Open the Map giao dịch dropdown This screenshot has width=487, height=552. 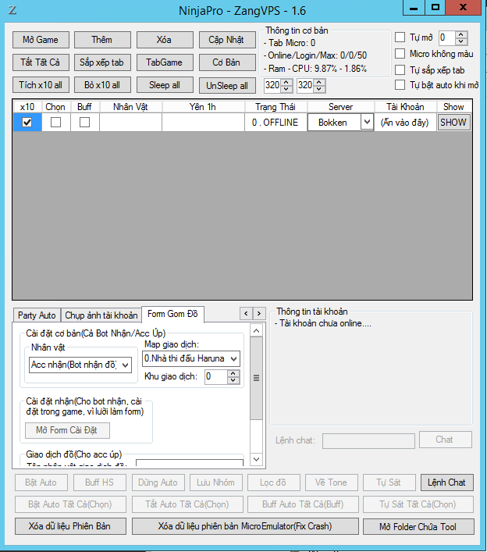pyautogui.click(x=233, y=358)
